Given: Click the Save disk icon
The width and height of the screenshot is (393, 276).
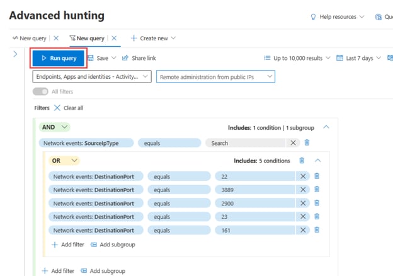Looking at the screenshot, I should coord(91,58).
